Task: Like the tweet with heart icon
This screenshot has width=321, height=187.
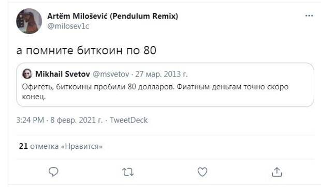Action: tap(202, 172)
